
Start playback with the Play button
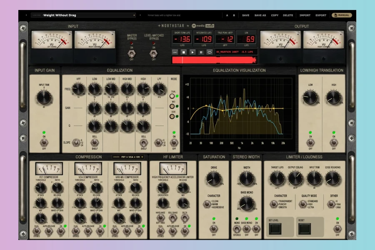[192, 52]
